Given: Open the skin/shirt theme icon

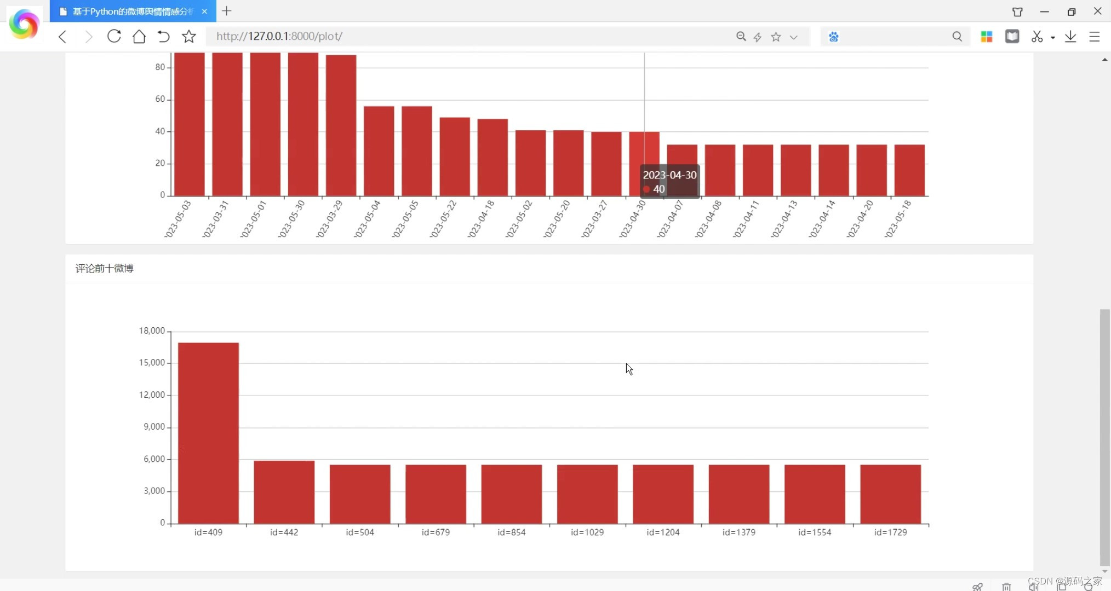Looking at the screenshot, I should [x=1017, y=11].
